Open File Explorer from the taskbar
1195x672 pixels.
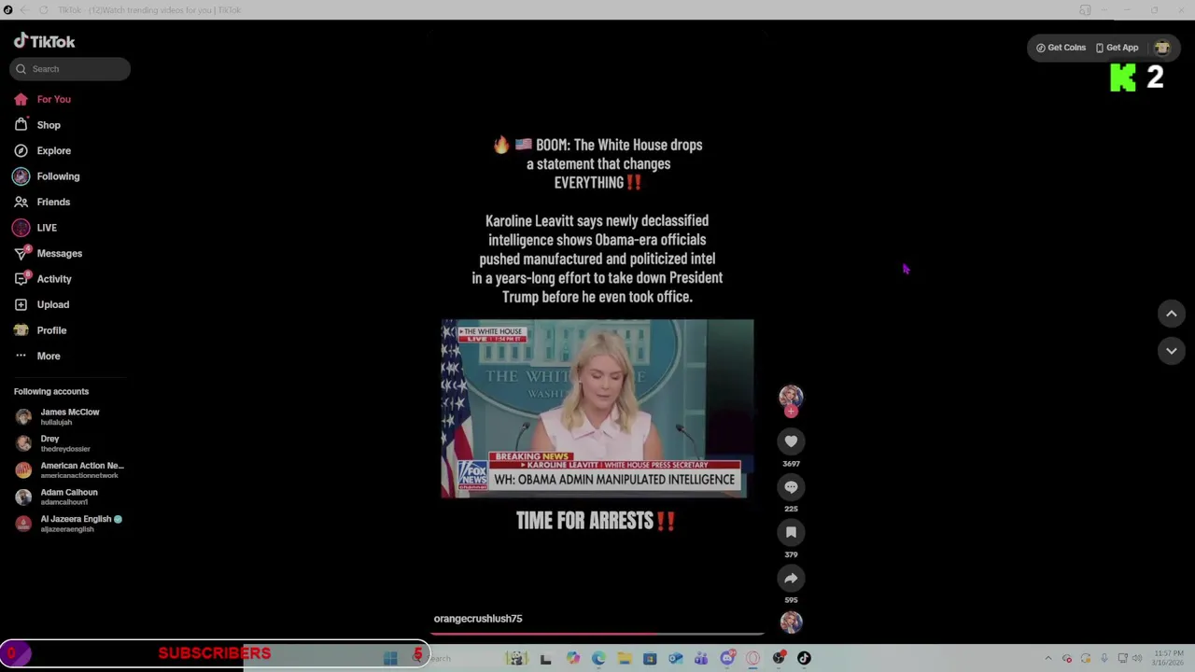[625, 658]
